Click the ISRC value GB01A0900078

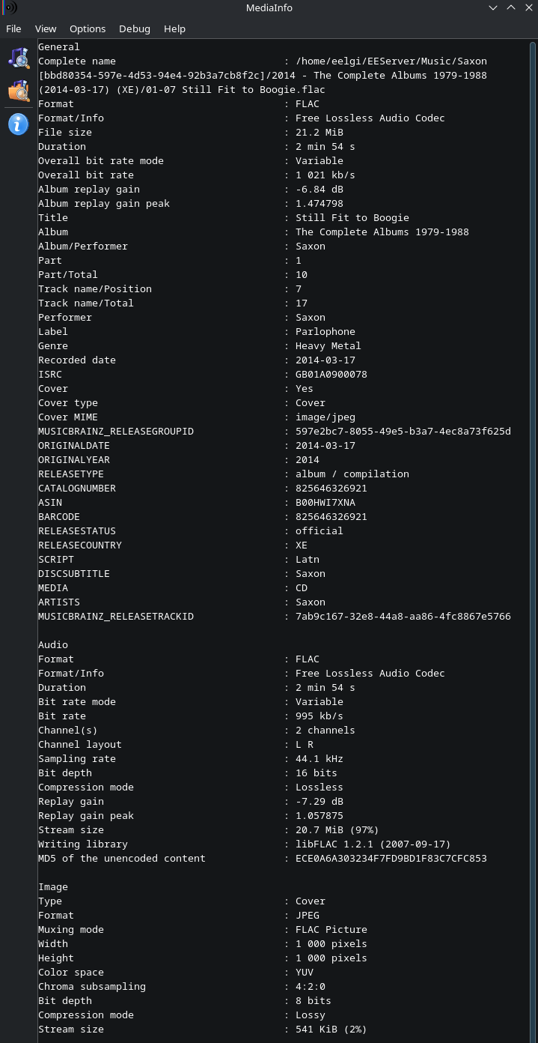pos(331,374)
